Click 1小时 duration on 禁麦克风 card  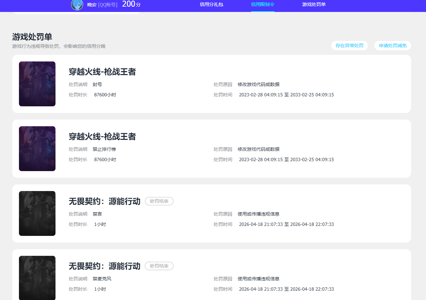tap(100, 289)
